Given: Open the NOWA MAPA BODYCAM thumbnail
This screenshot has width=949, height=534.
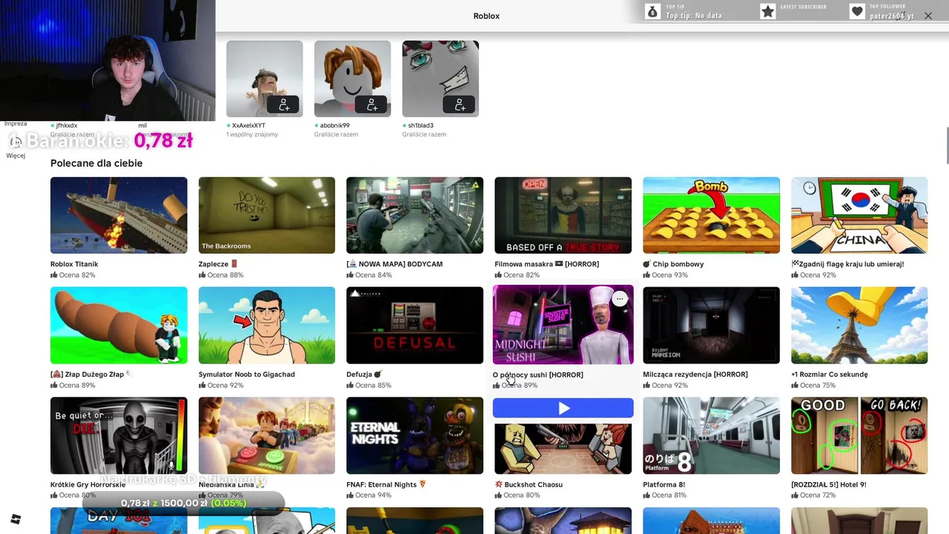Looking at the screenshot, I should pyautogui.click(x=414, y=215).
